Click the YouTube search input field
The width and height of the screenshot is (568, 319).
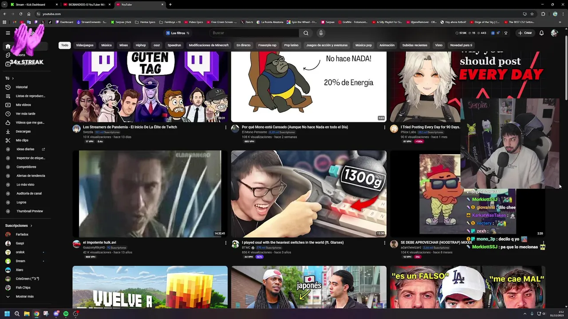click(x=254, y=33)
